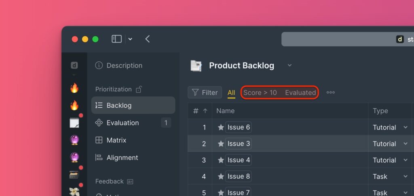Select the Score > 10 saved filter
The height and width of the screenshot is (196, 414).
tap(260, 93)
